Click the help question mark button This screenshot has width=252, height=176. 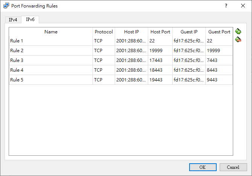point(226,6)
